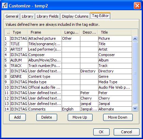Click the Jampal:... description cell

pyautogui.click(x=89, y=109)
